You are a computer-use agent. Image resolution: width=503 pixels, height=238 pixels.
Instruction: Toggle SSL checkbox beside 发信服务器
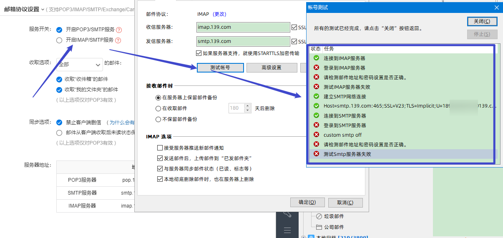[294, 41]
